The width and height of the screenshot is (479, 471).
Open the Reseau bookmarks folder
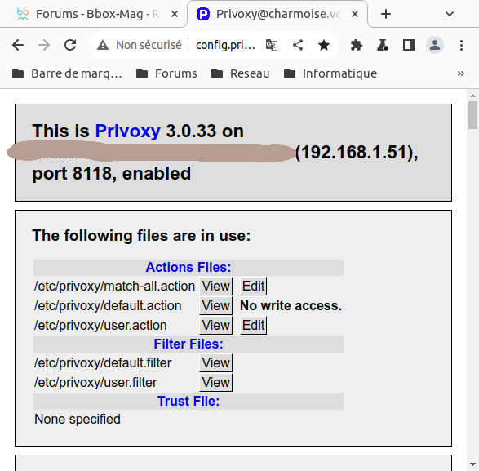(241, 73)
